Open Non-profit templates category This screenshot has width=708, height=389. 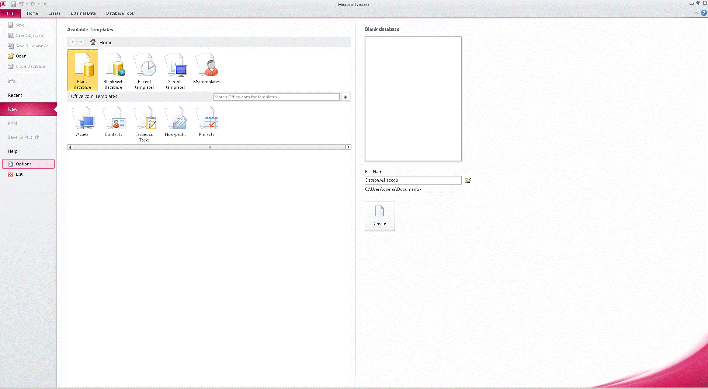175,122
